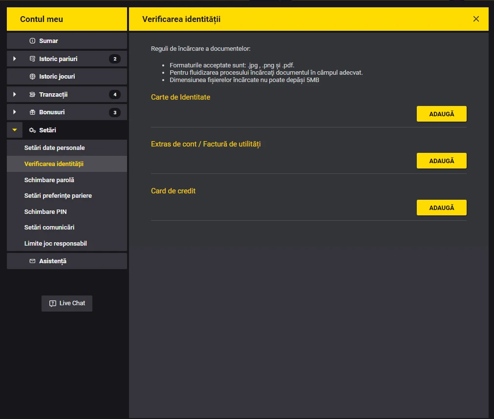
Task: Open the Live Chat button
Action: pos(67,303)
